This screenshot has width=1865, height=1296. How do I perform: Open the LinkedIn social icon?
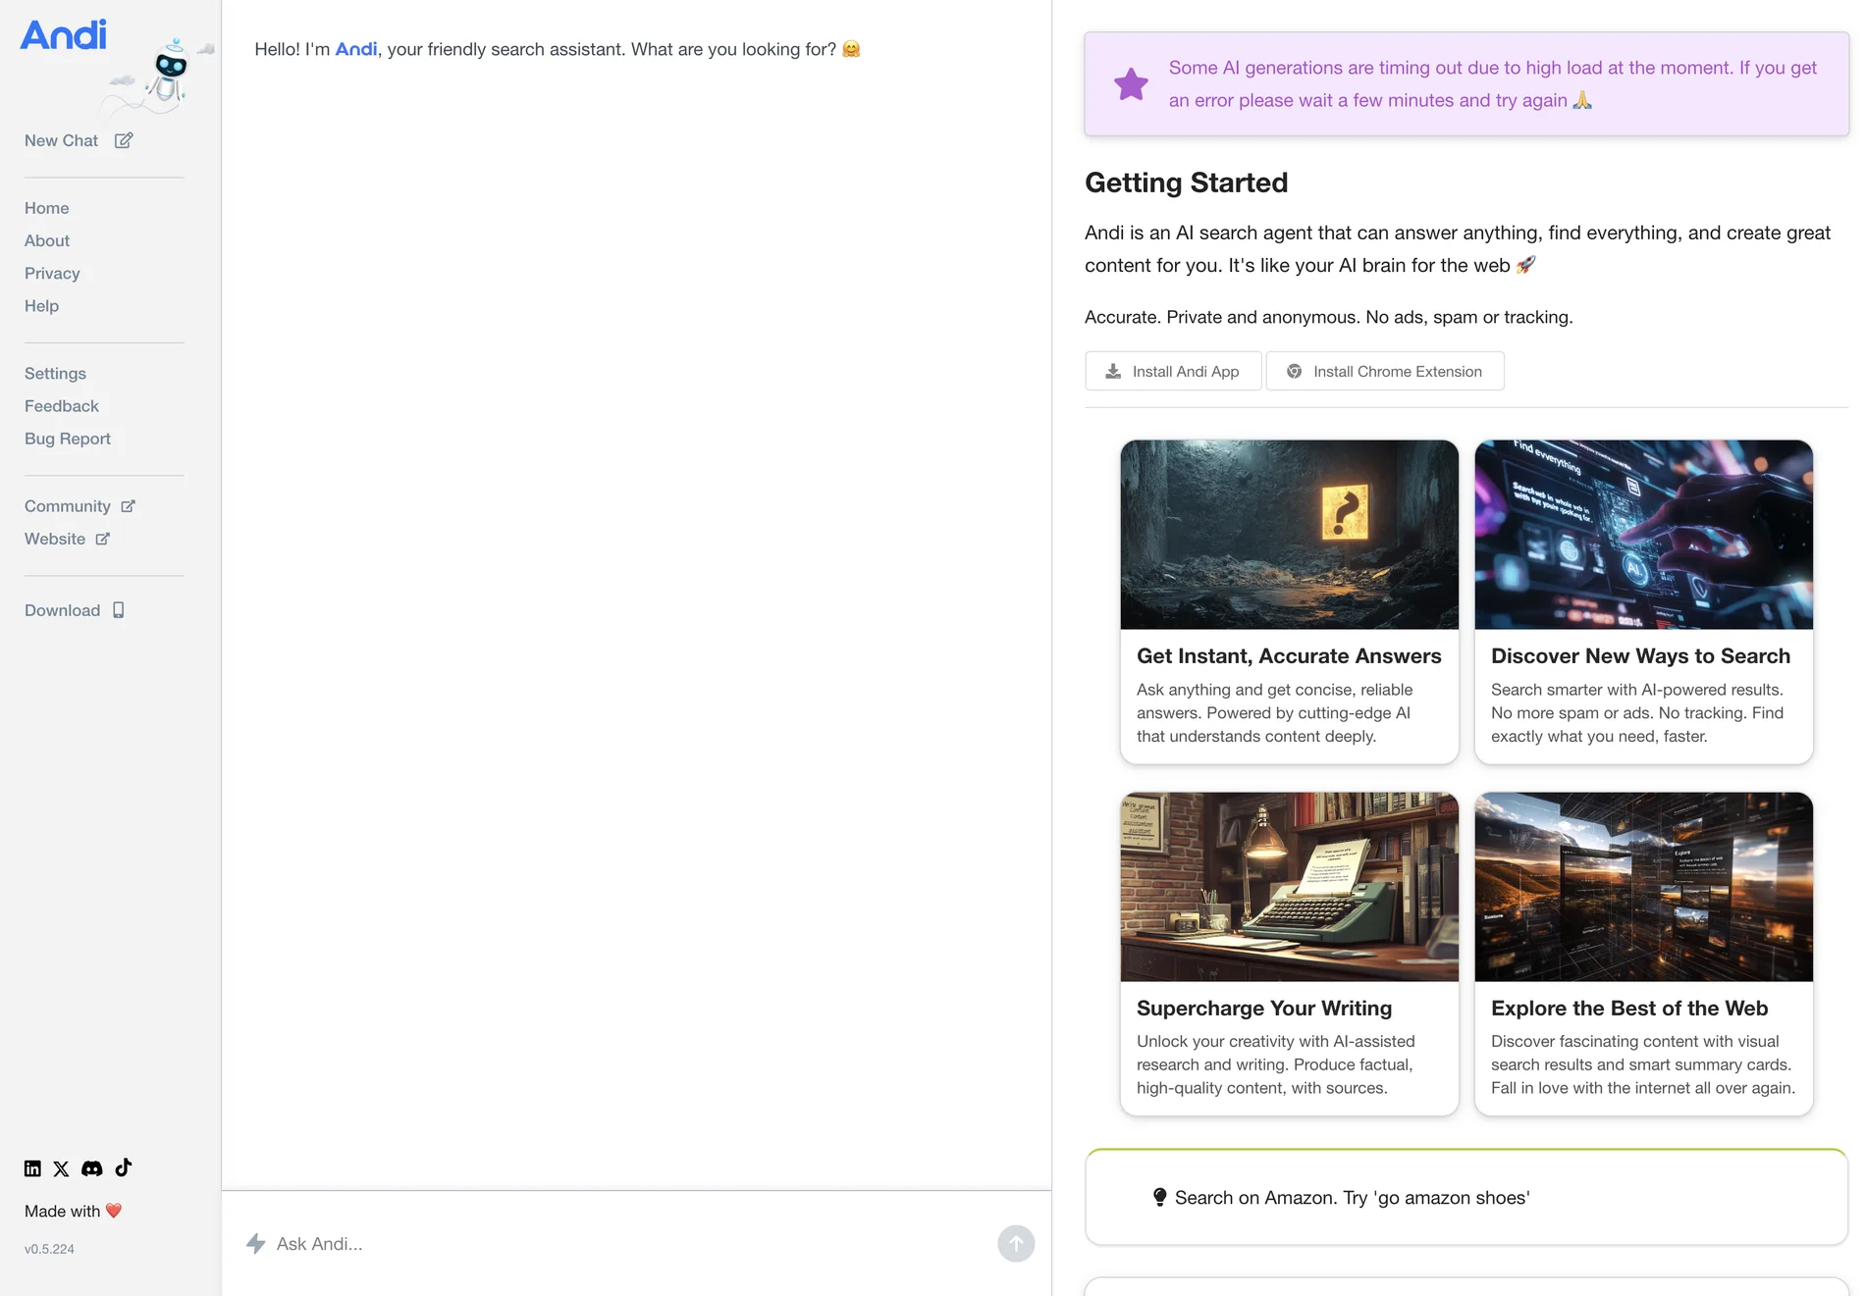(x=32, y=1167)
